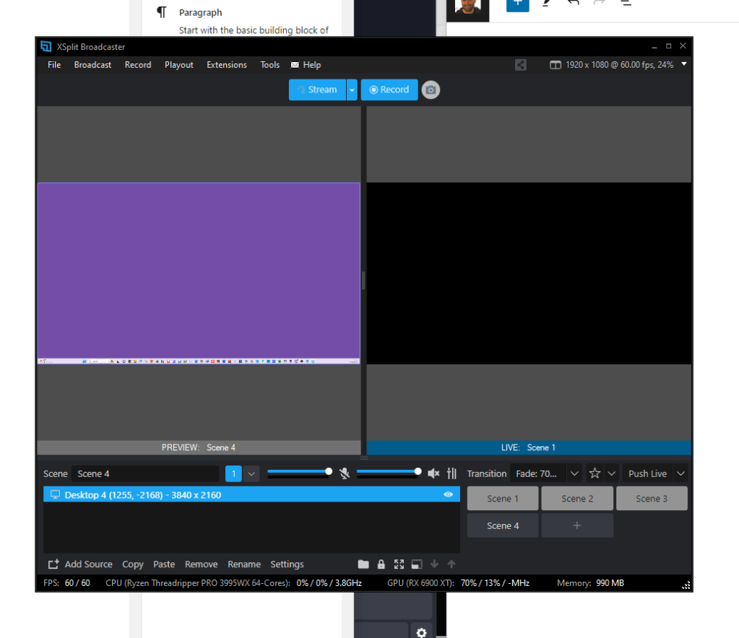The height and width of the screenshot is (638, 739).
Task: Click the FPS 60 / 60 status text
Action: [x=66, y=583]
